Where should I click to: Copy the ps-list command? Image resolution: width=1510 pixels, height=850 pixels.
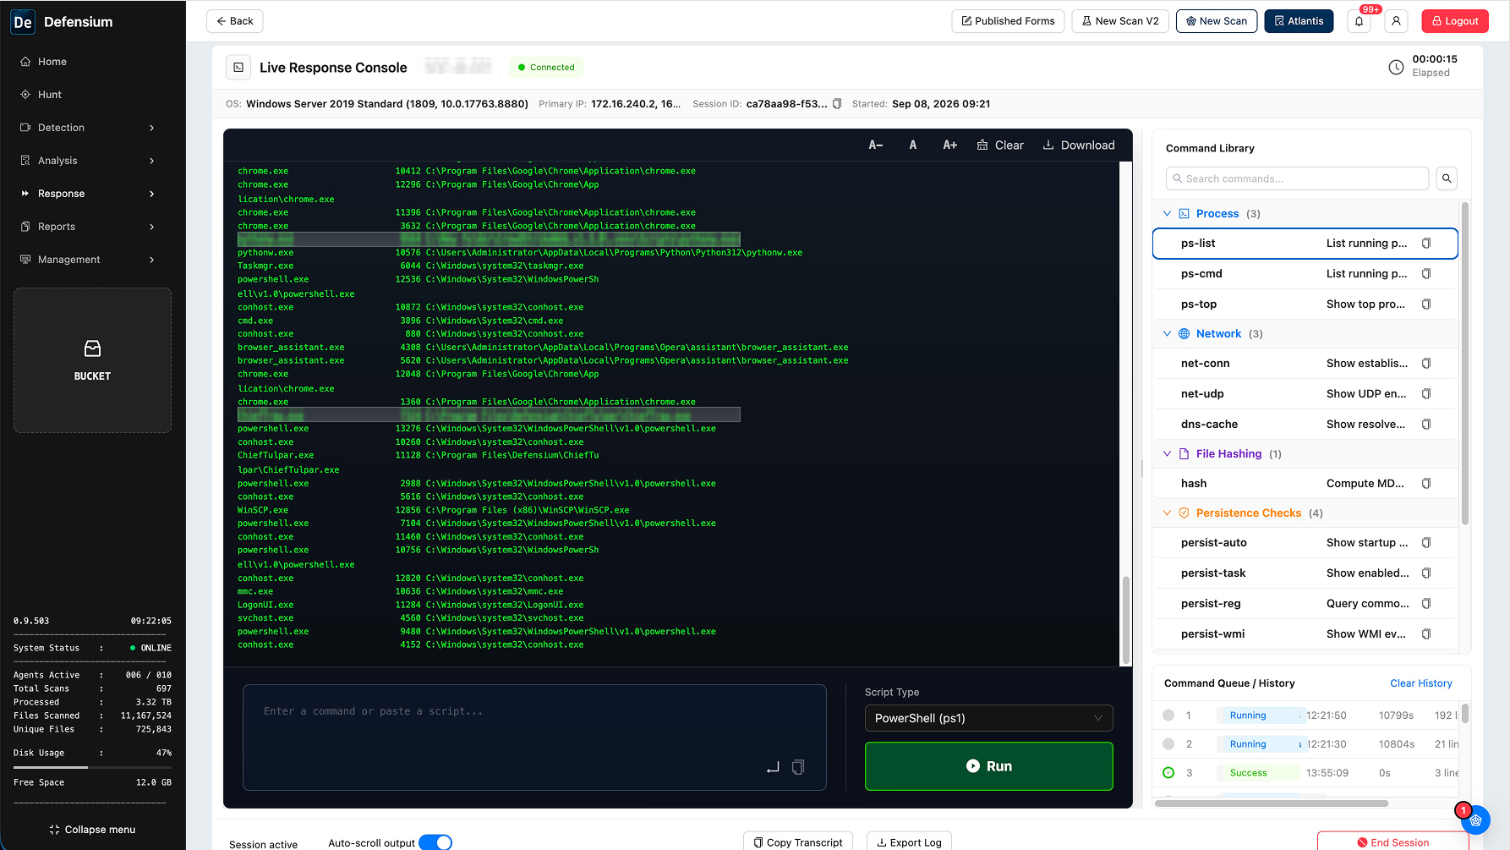point(1426,244)
